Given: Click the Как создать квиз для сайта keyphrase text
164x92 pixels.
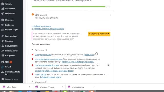Looking at the screenshot, I should pyautogui.click(x=46, y=18).
